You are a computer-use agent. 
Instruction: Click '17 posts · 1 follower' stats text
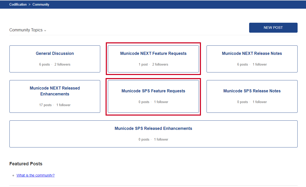coord(55,105)
